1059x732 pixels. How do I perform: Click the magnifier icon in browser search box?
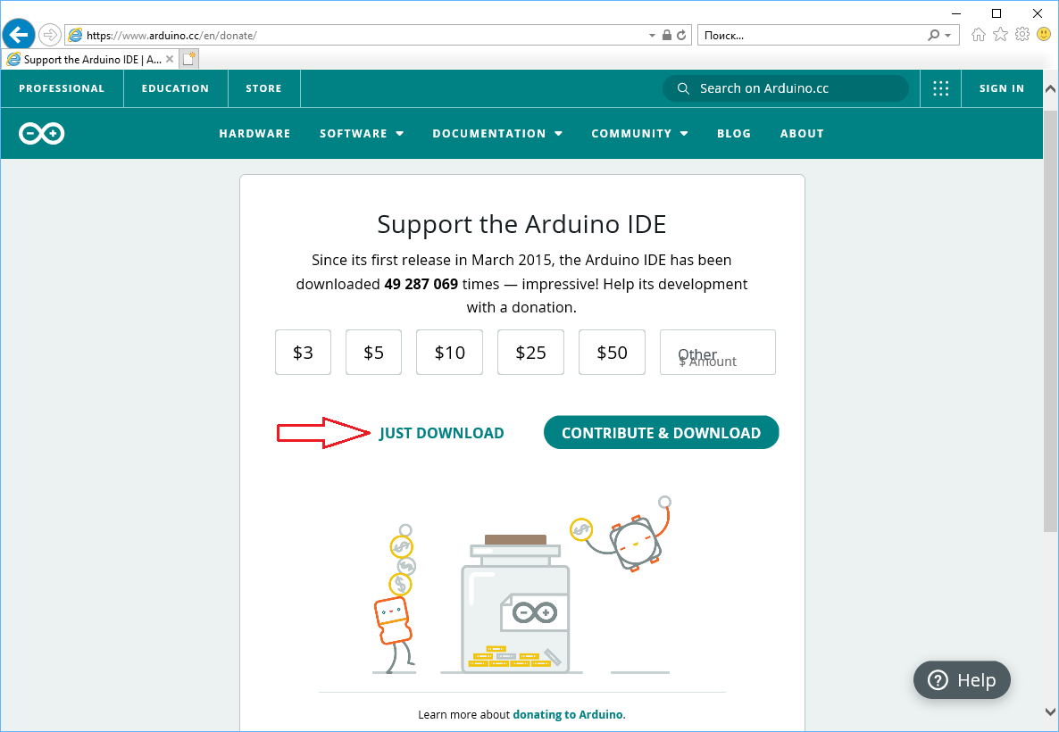tap(933, 35)
